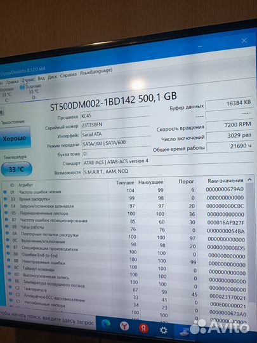Click status icon for attribute 07 positioning errors
257x343 pixels.
tap(6, 219)
